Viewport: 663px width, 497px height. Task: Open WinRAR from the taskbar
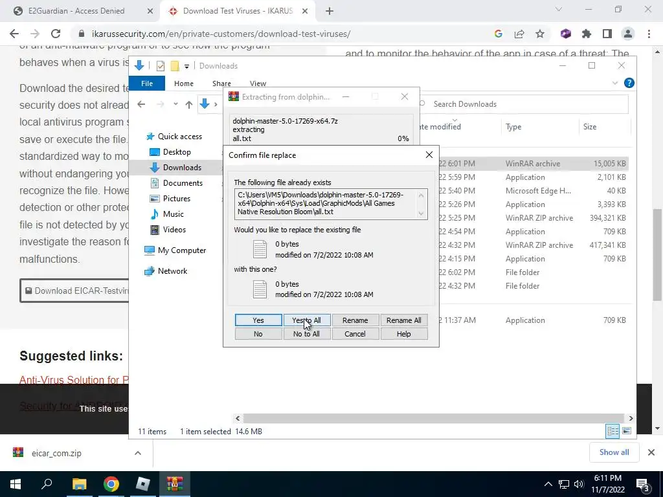175,484
